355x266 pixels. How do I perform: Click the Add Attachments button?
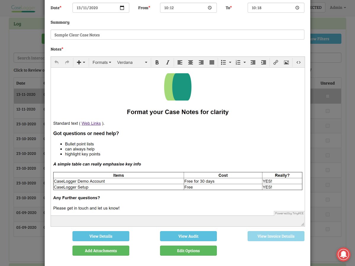(101, 251)
